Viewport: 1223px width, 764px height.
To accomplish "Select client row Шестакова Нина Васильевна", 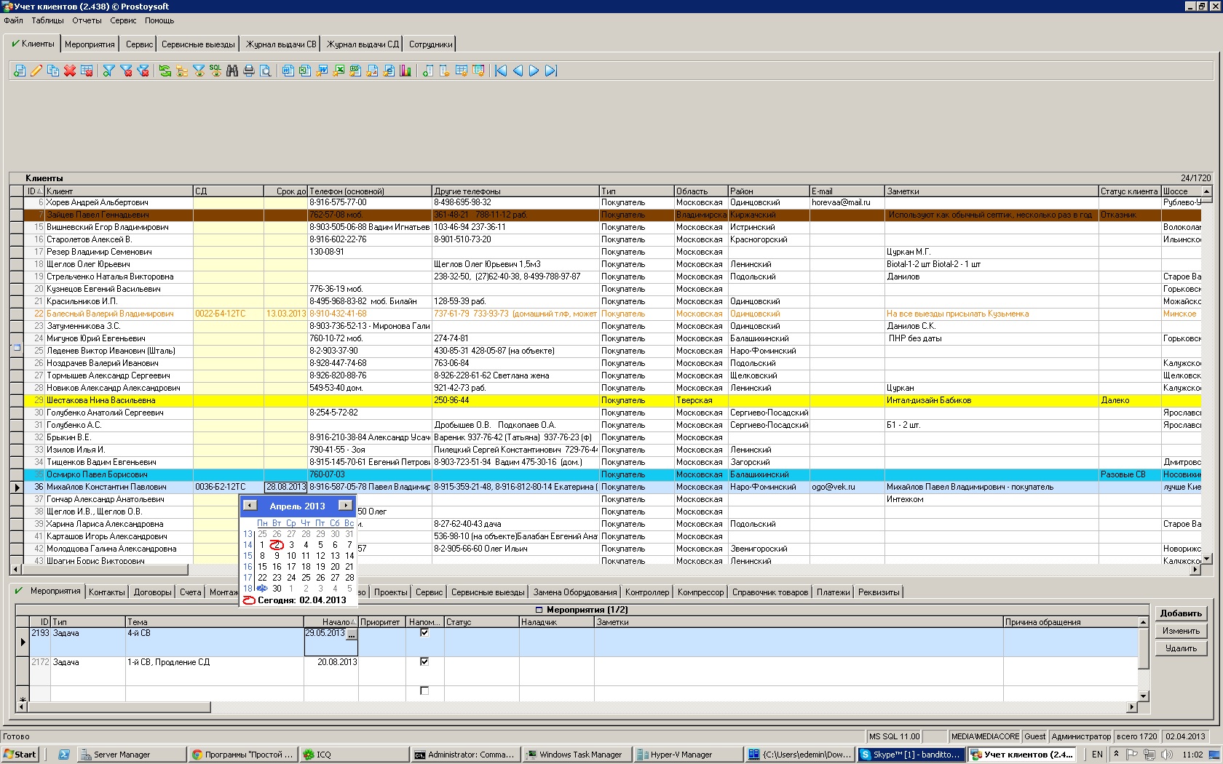I will [611, 400].
